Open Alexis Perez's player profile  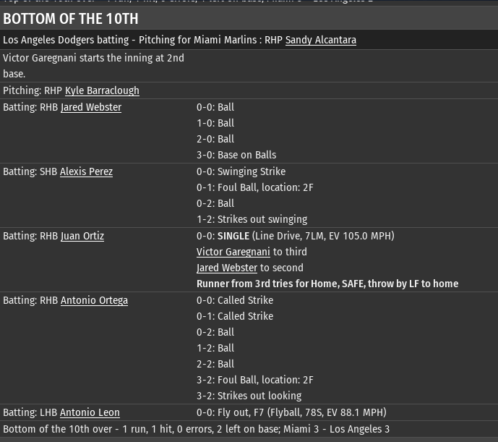pyautogui.click(x=86, y=172)
